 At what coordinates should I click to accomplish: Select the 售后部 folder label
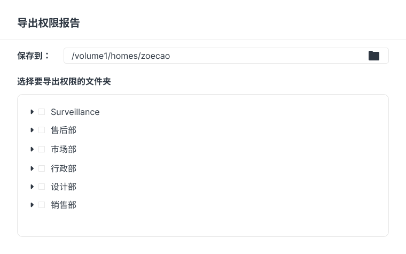click(64, 130)
